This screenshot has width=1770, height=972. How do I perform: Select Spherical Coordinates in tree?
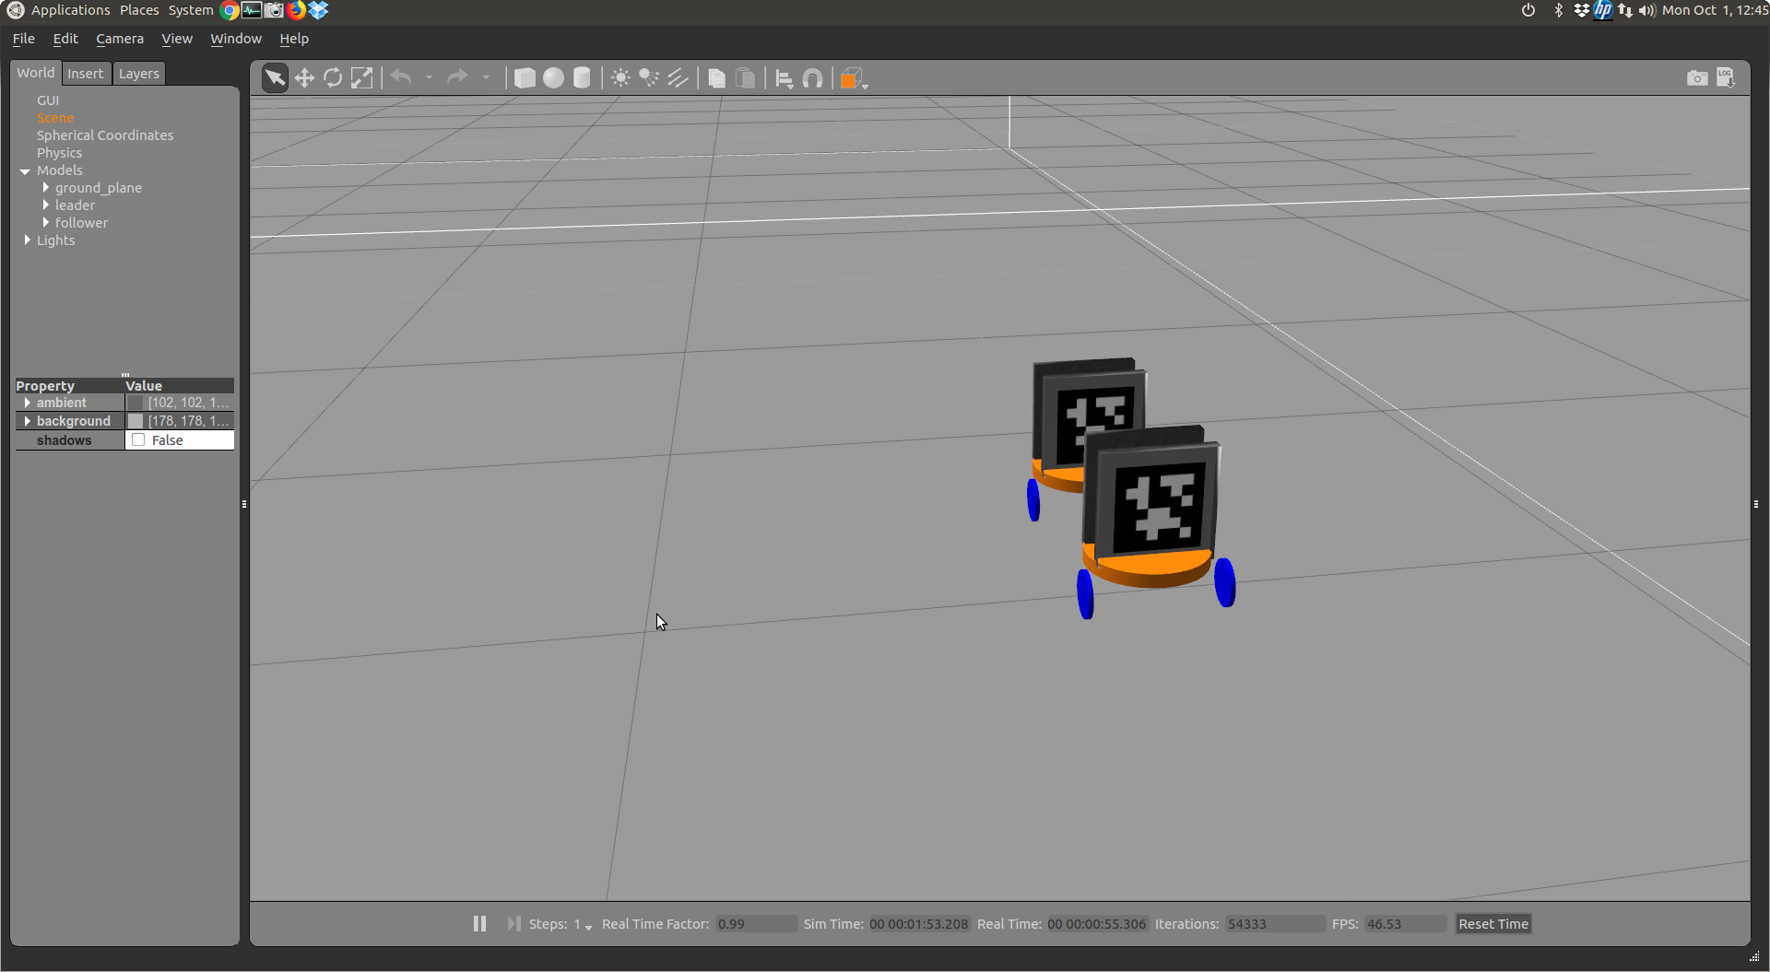coord(105,135)
